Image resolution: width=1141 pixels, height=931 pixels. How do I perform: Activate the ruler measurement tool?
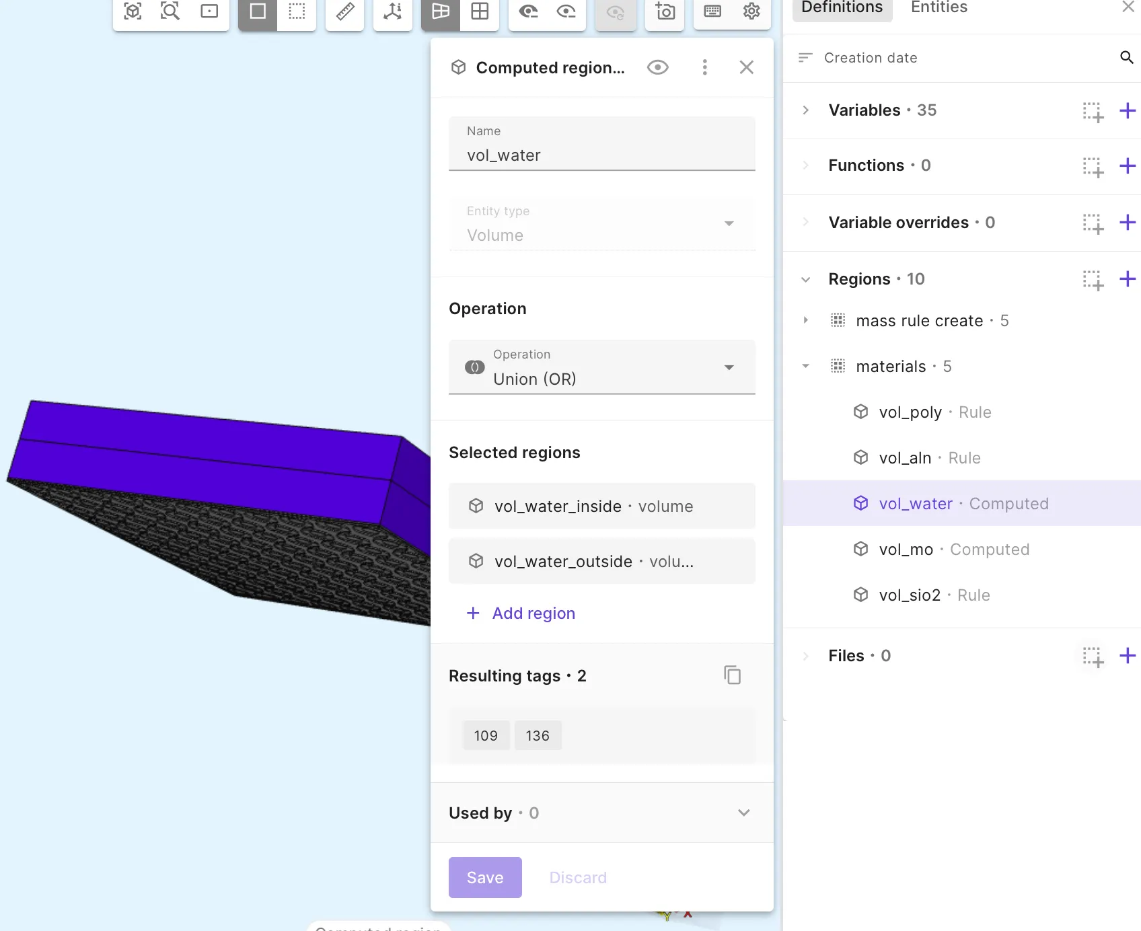click(345, 11)
